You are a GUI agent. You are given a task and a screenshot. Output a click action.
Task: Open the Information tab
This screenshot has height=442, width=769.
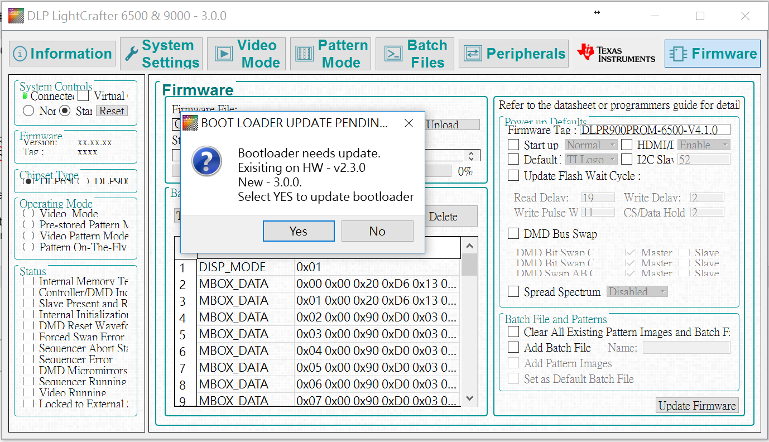[62, 54]
